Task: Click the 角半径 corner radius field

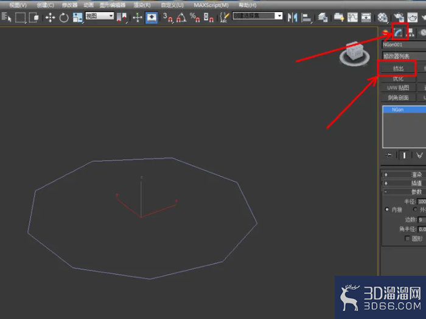Action: pyautogui.click(x=422, y=229)
